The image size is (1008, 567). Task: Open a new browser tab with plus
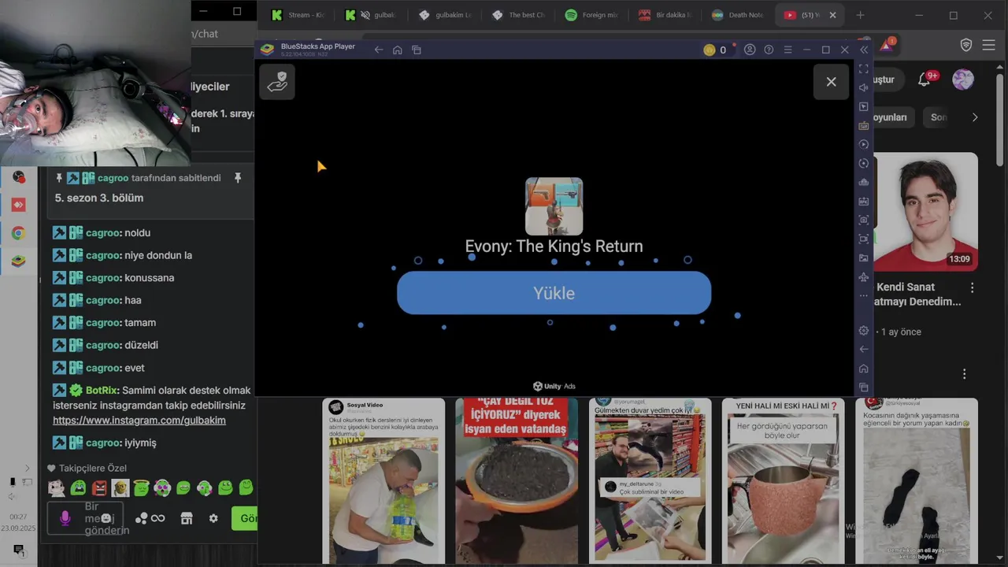pyautogui.click(x=860, y=15)
